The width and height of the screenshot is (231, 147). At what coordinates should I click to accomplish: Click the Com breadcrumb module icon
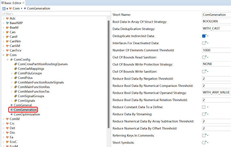tap(11, 8)
